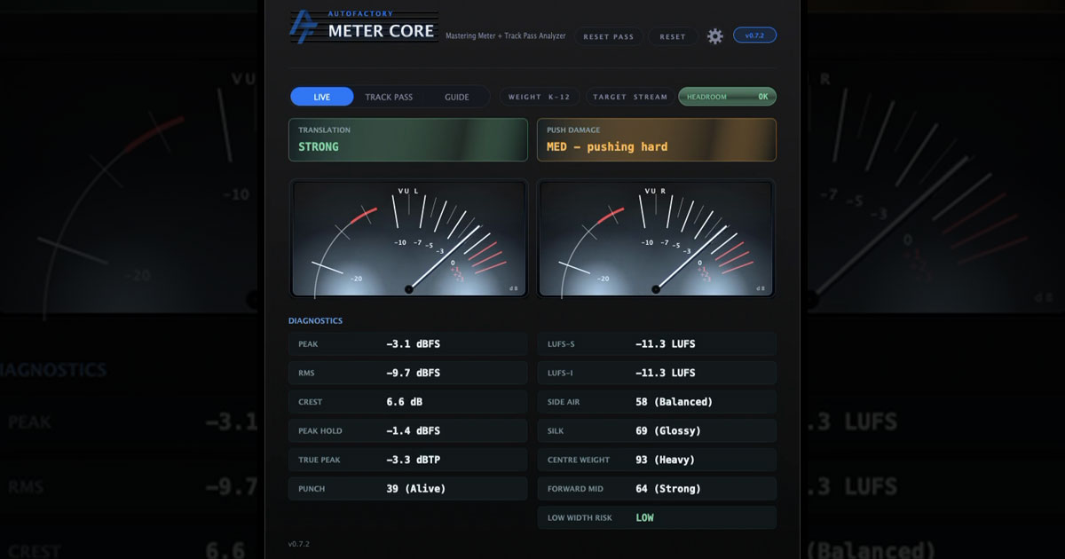Click the Mastering Meter + Track Pass Analyzer subtitle
The width and height of the screenshot is (1065, 559).
point(505,36)
